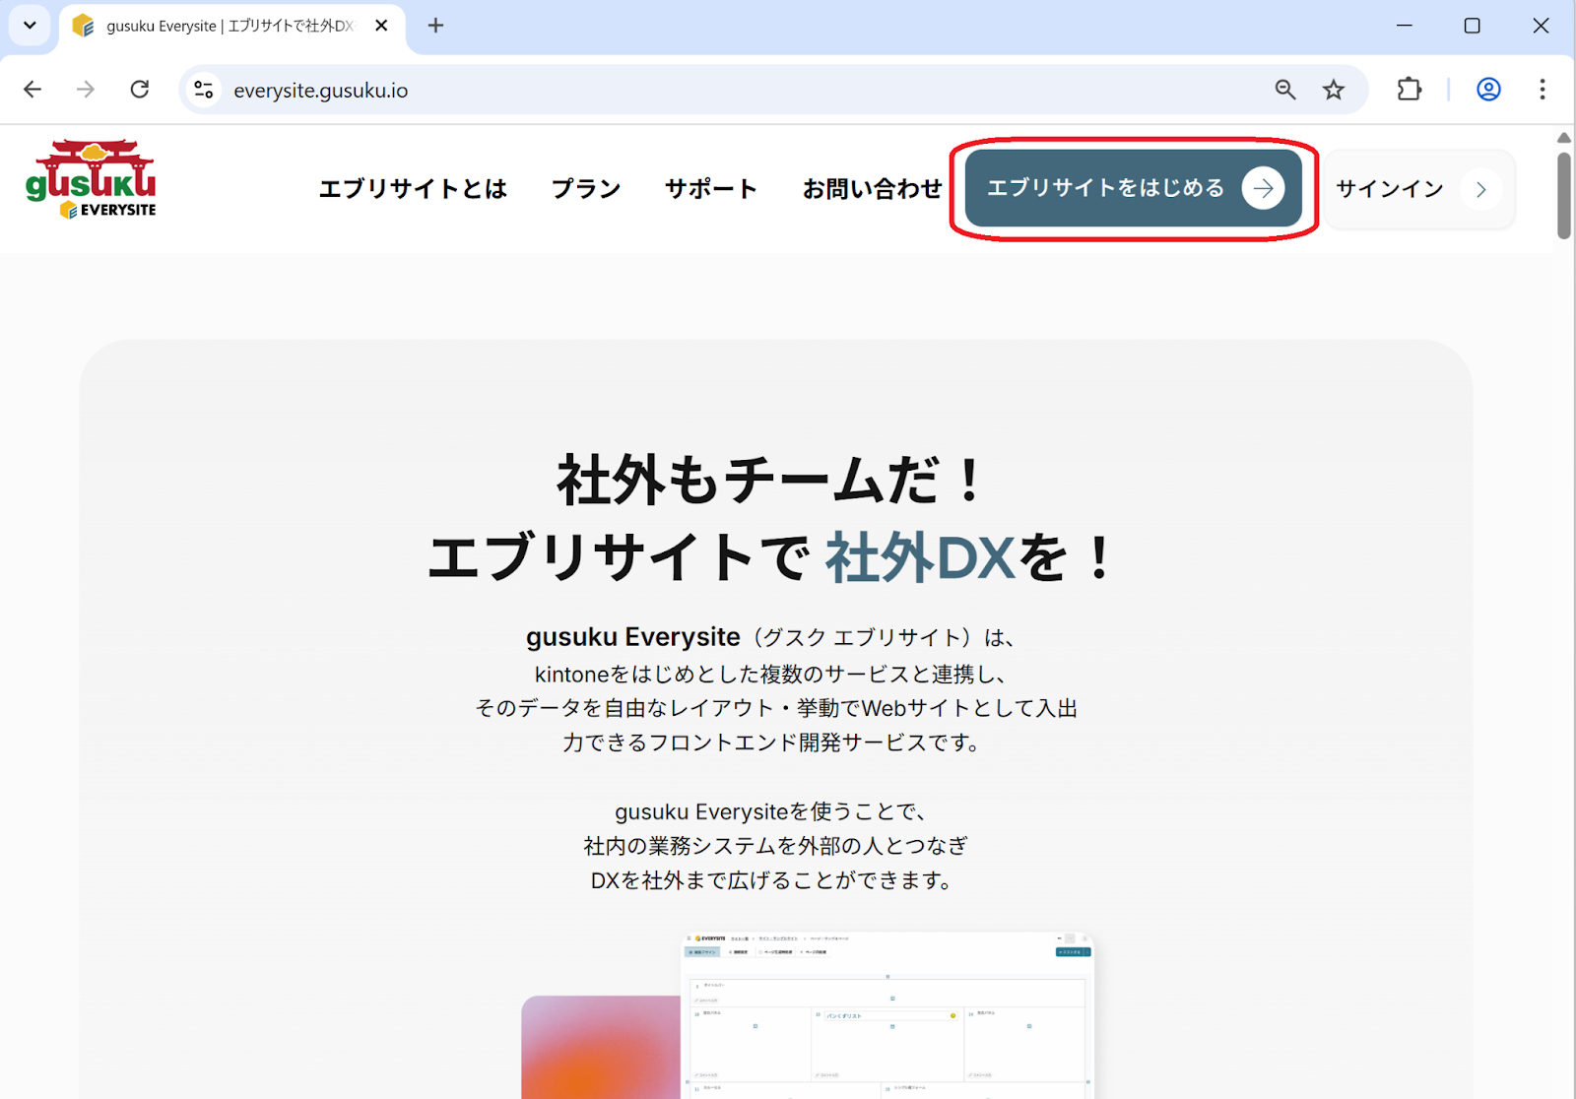Open the サポート menu item
The width and height of the screenshot is (1576, 1099).
pos(711,189)
